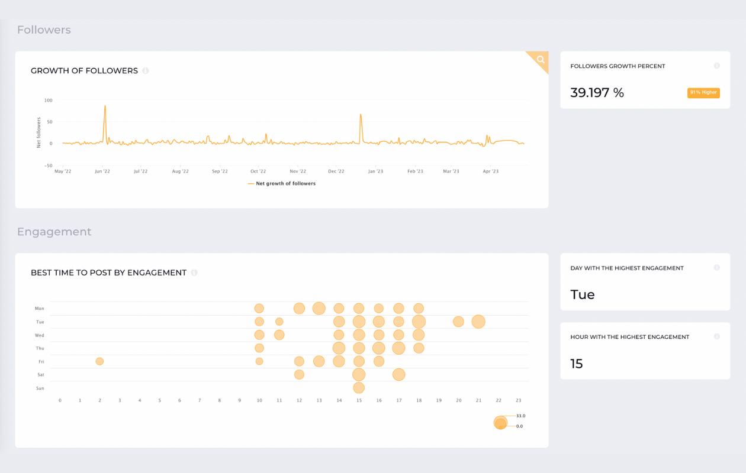Click info icon beside Best Time to Post title
The image size is (746, 473).
click(194, 273)
